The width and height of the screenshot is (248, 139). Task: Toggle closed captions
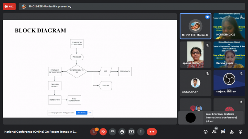click(x=113, y=132)
